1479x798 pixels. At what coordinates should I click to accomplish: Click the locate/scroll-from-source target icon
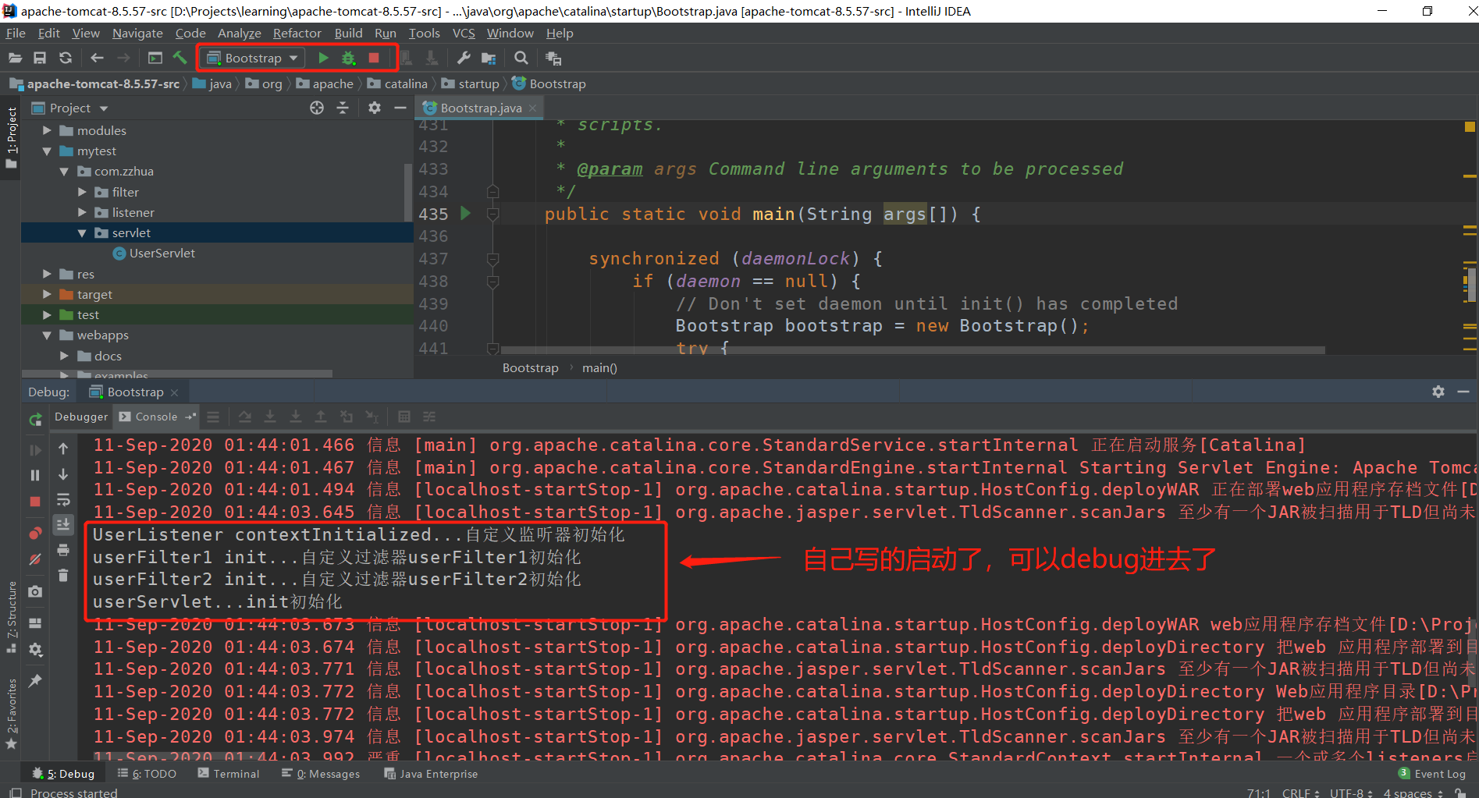[x=317, y=108]
